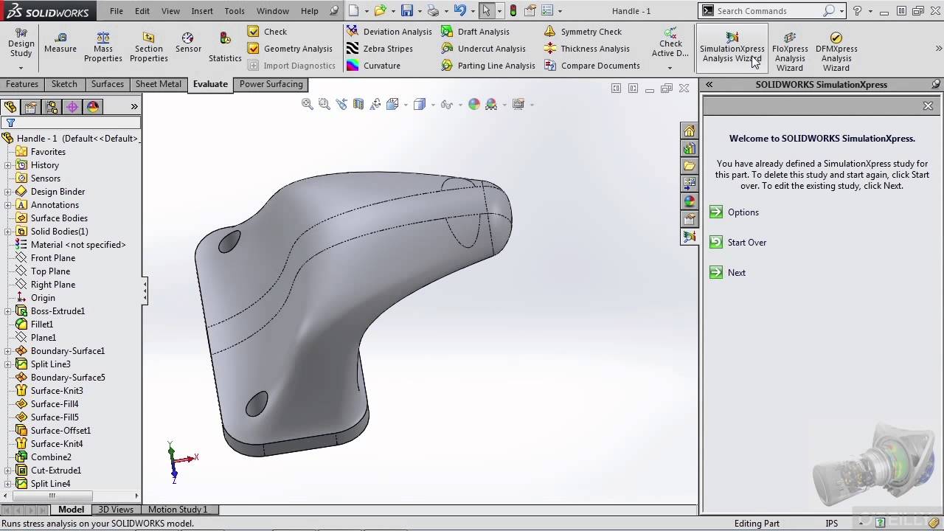Viewport: 944px width, 531px height.
Task: Expand the Design Binder node
Action: (8, 192)
